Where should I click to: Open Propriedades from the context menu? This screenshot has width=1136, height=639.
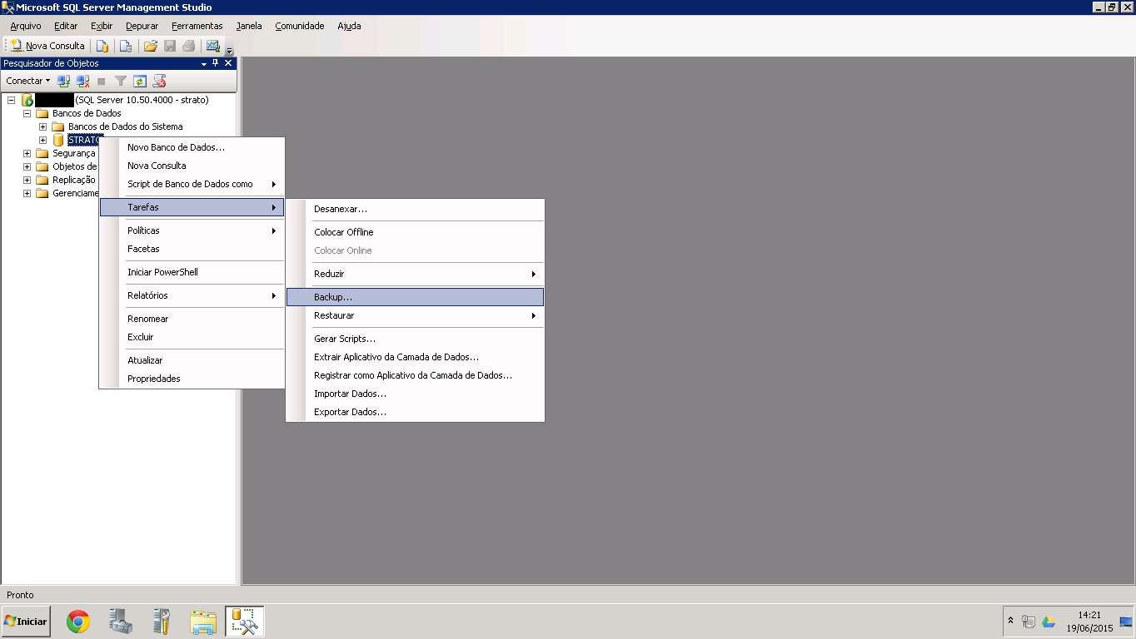click(192, 379)
